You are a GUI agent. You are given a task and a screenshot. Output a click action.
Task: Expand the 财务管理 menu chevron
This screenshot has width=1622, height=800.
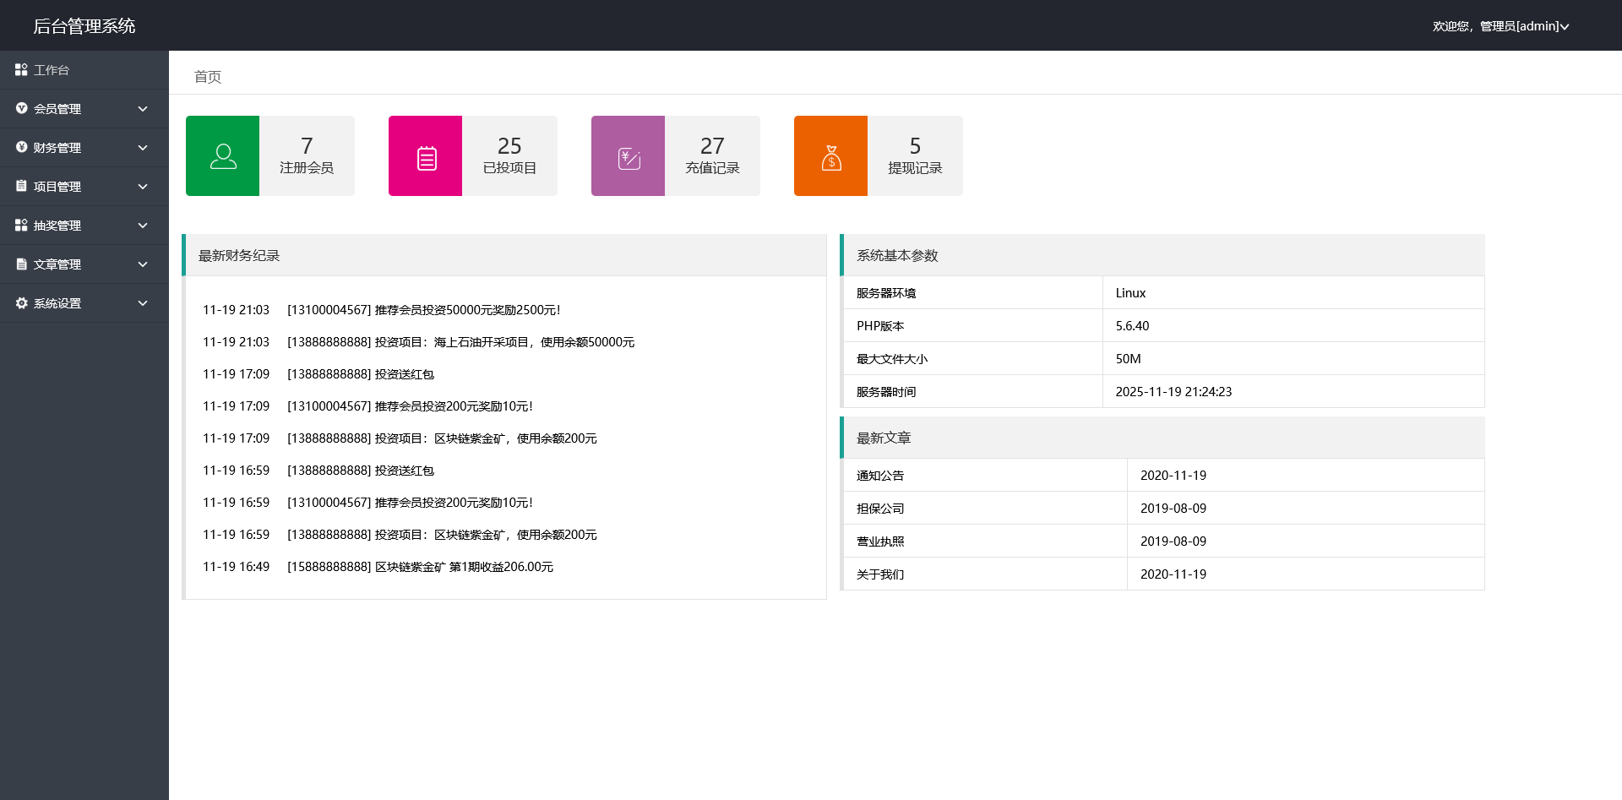coord(143,148)
